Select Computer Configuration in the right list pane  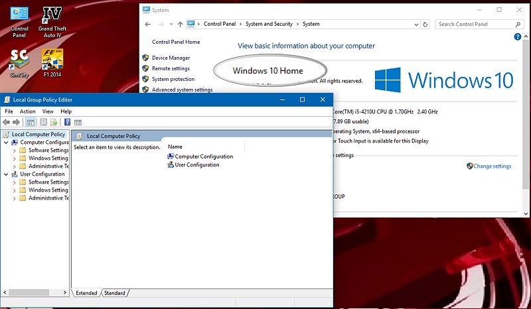(x=204, y=156)
